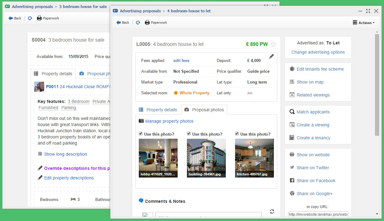Open Match applicants search
The height and width of the screenshot is (221, 384).
pos(313,112)
